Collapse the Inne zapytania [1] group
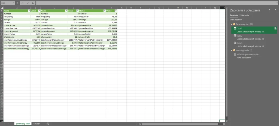The width and height of the screenshot is (279, 126). point(231,50)
